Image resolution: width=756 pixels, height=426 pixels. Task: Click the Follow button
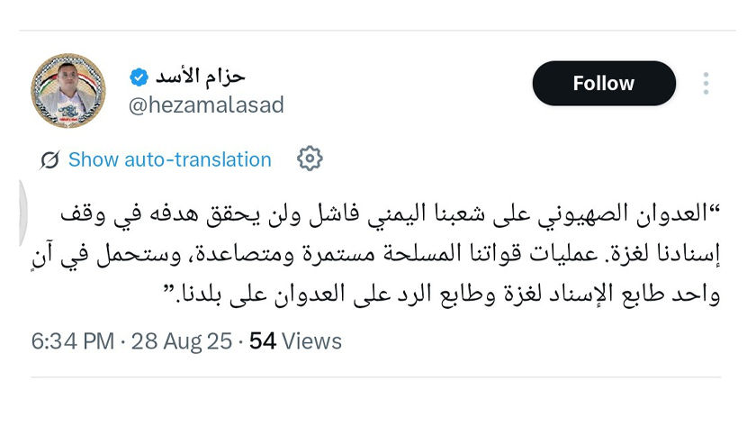[x=604, y=84]
